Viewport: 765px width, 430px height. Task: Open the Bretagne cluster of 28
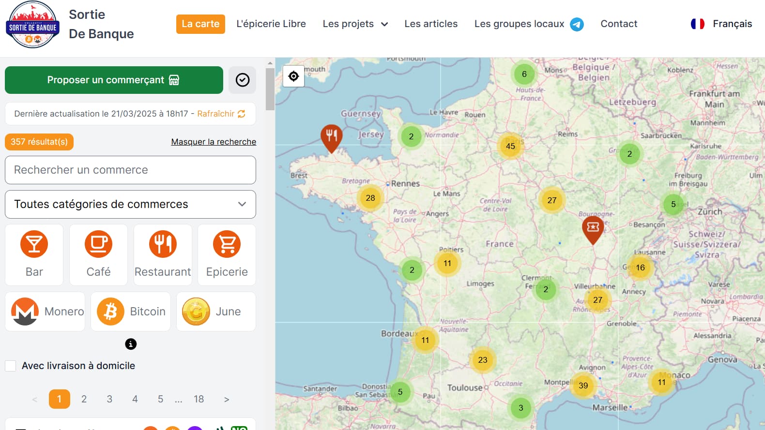(370, 198)
